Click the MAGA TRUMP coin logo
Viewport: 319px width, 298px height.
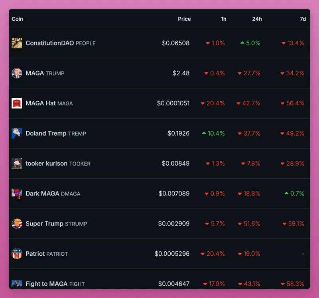point(17,73)
